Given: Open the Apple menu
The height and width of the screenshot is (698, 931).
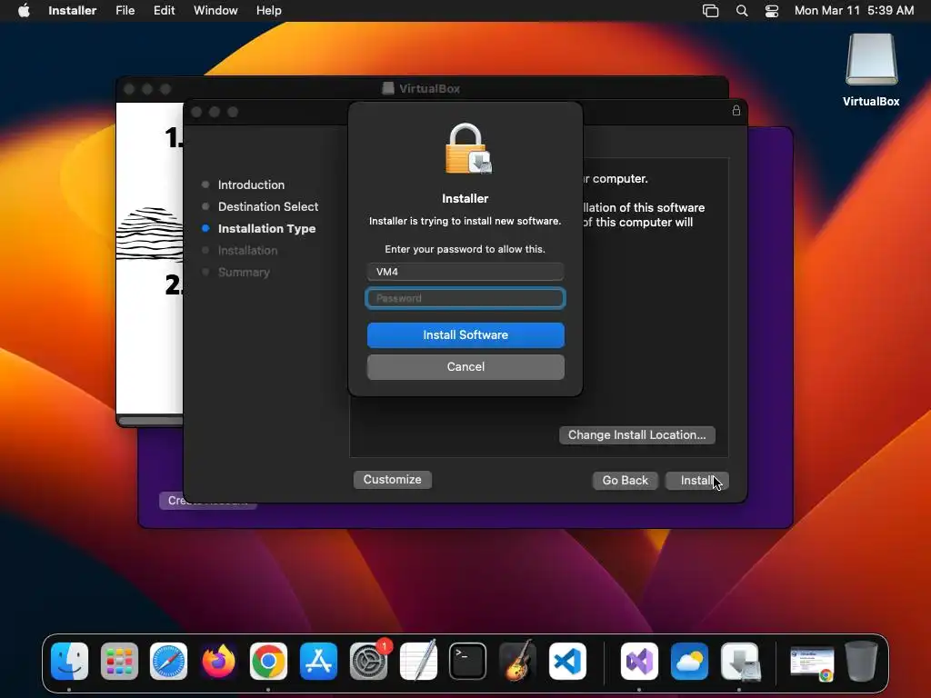Looking at the screenshot, I should (24, 11).
